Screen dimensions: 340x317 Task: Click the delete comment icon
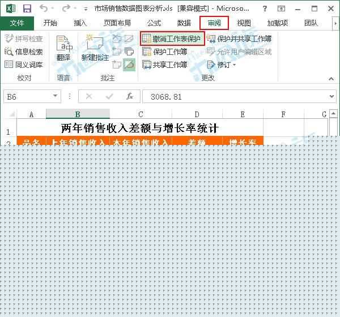pyautogui.click(x=117, y=38)
